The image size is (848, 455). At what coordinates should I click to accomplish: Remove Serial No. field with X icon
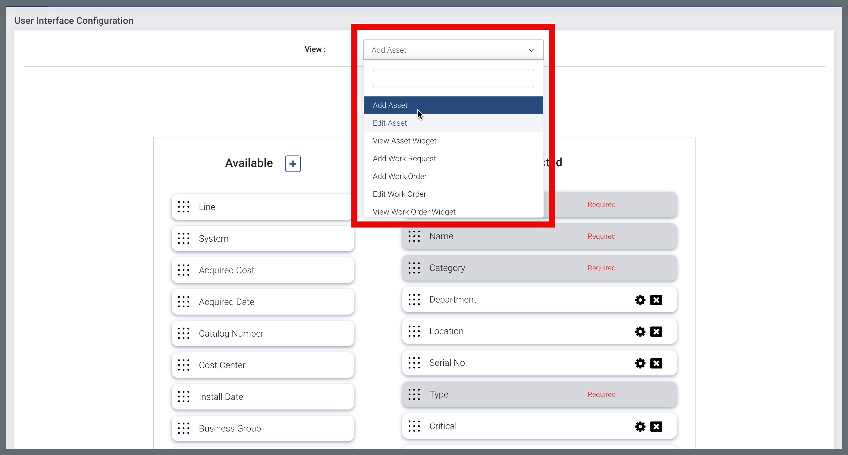656,363
